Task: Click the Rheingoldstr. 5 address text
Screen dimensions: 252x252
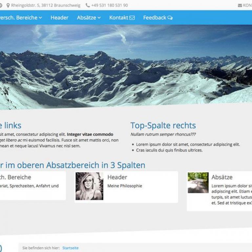Action: (46, 6)
